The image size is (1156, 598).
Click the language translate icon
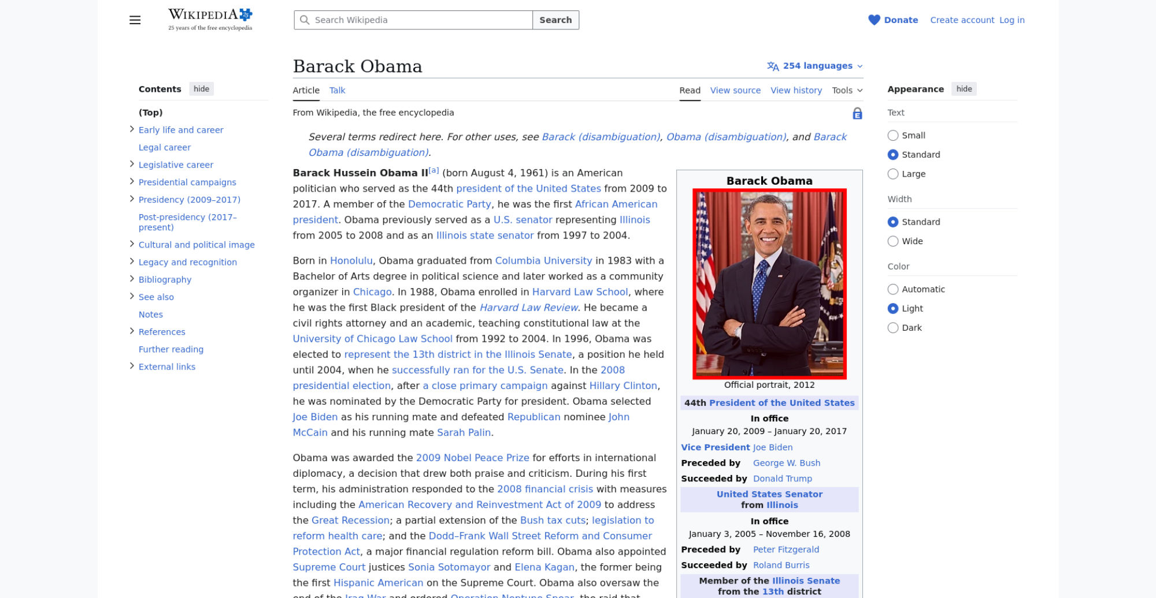[773, 66]
